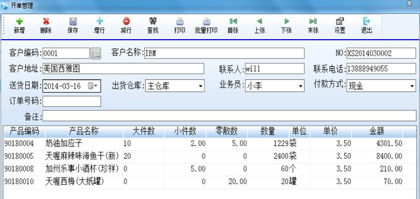Click 零散数 cell 20.00 in 天喔西梅 row
420x199 pixels.
pyautogui.click(x=227, y=182)
